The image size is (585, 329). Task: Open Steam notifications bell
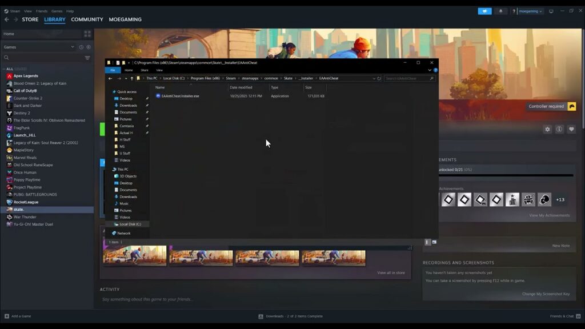pyautogui.click(x=500, y=11)
